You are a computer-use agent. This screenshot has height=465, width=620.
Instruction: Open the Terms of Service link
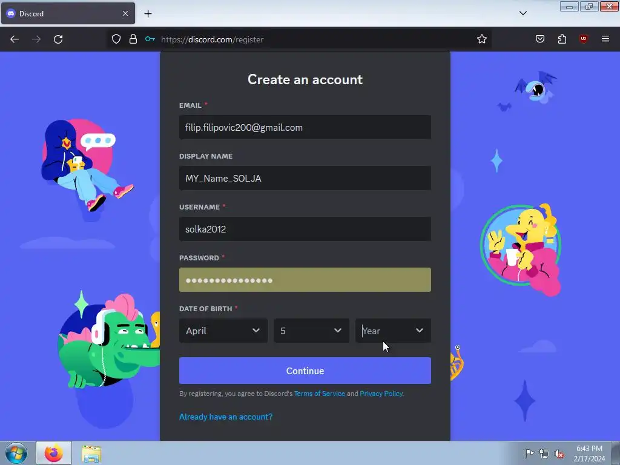[320, 394]
